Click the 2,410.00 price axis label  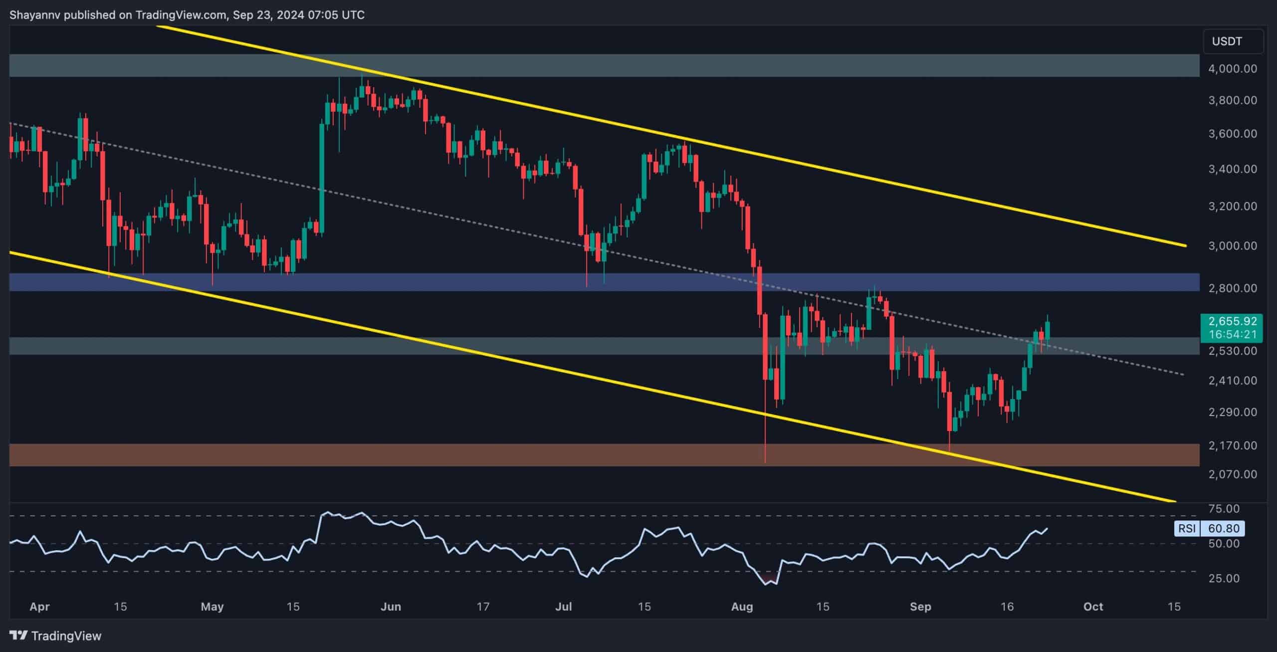pos(1232,381)
